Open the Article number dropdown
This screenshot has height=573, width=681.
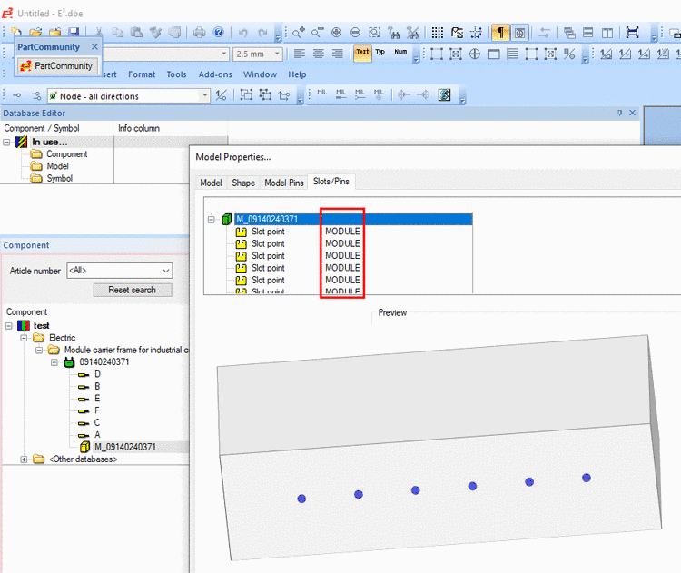click(164, 271)
